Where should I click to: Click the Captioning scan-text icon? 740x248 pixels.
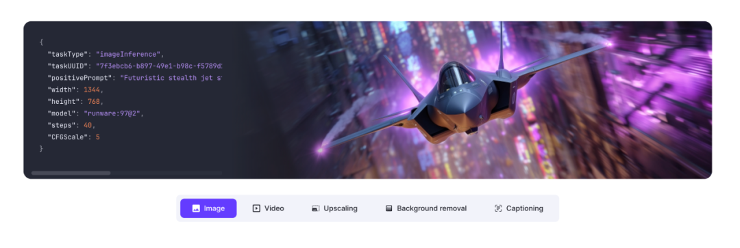[x=498, y=208]
